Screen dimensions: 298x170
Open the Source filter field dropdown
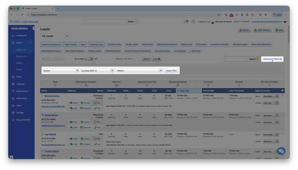61,71
